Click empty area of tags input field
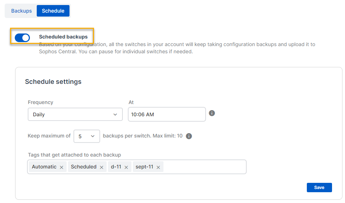 pyautogui.click(x=205, y=167)
